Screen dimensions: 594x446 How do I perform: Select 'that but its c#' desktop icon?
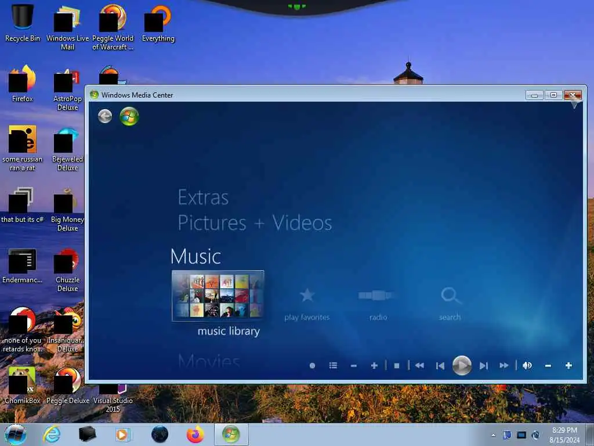point(23,205)
